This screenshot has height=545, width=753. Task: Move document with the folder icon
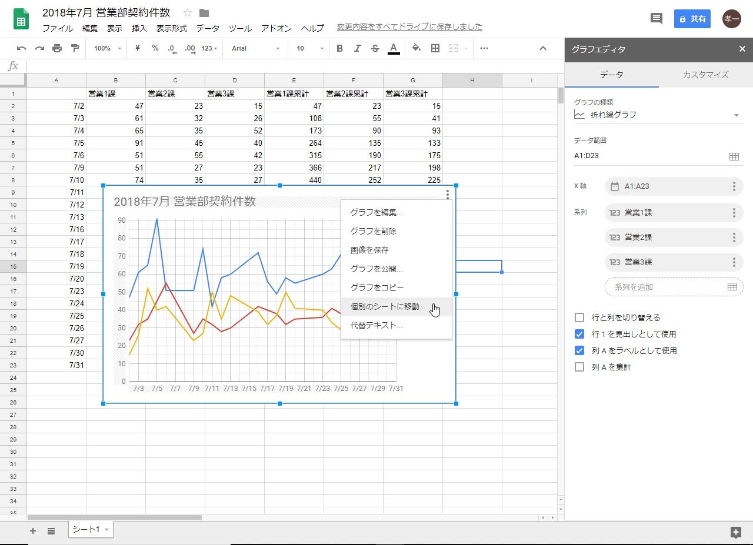point(204,13)
